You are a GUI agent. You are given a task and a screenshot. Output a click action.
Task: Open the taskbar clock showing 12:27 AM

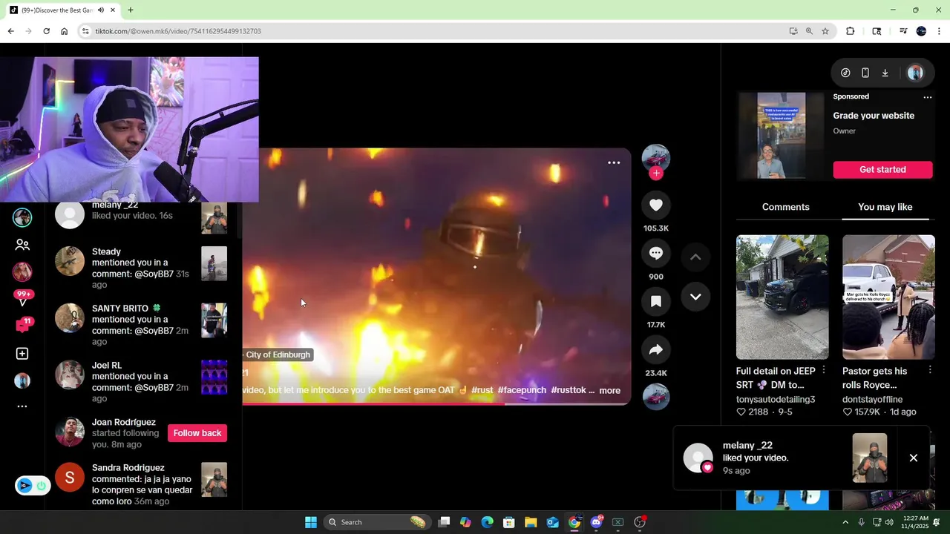pyautogui.click(x=916, y=522)
